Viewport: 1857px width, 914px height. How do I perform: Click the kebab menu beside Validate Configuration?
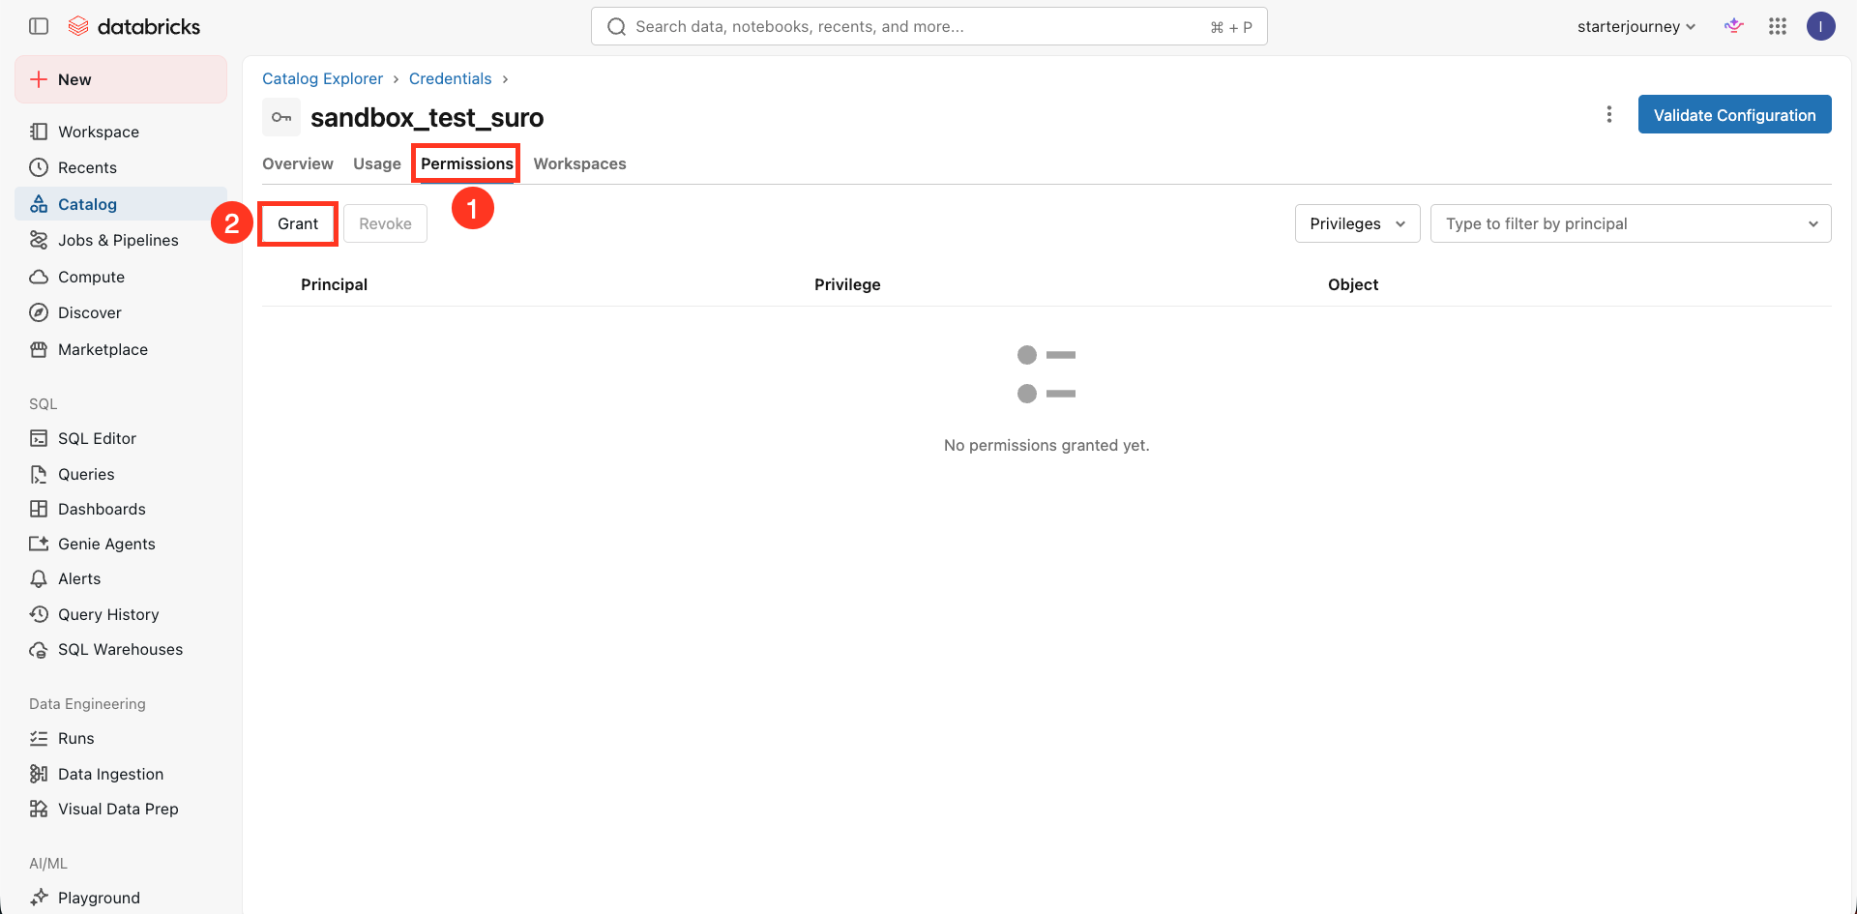click(x=1609, y=114)
